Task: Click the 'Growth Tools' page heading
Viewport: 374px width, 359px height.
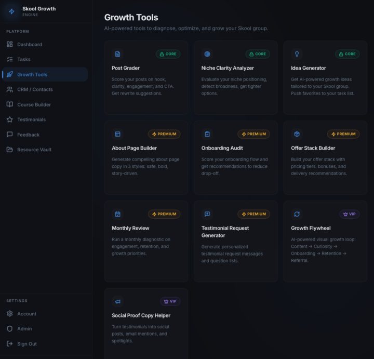Action: [131, 18]
